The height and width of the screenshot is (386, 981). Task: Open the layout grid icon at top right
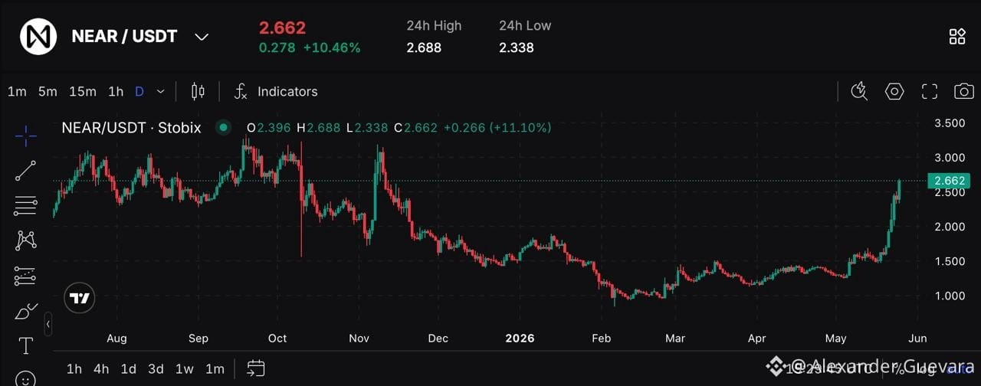tap(957, 37)
